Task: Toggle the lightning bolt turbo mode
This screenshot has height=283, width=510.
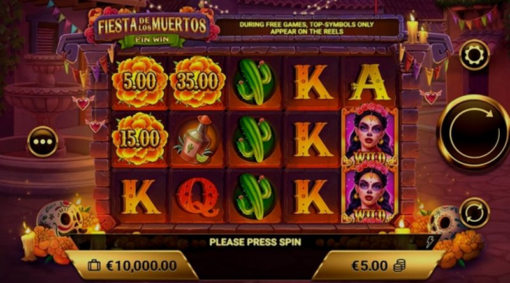Action: (x=430, y=242)
